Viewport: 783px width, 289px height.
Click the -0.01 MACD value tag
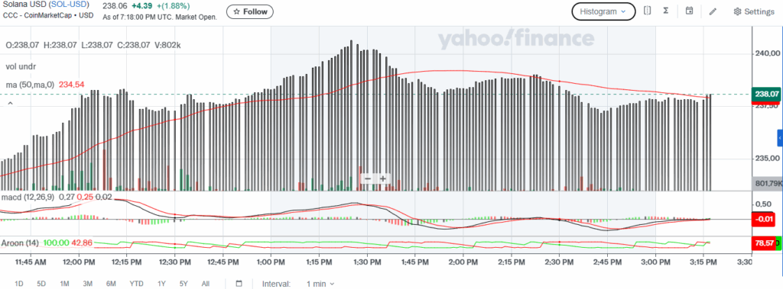763,219
